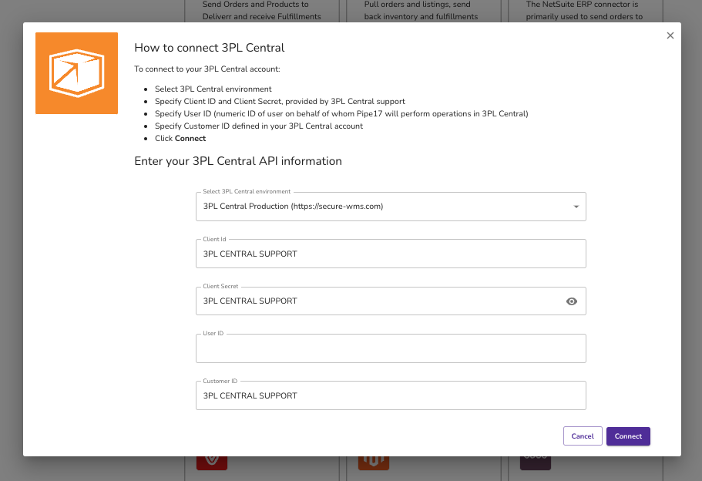Click 'Send Orders and Products to Deliverr' background text
Image resolution: width=702 pixels, height=481 pixels.
coord(261,11)
